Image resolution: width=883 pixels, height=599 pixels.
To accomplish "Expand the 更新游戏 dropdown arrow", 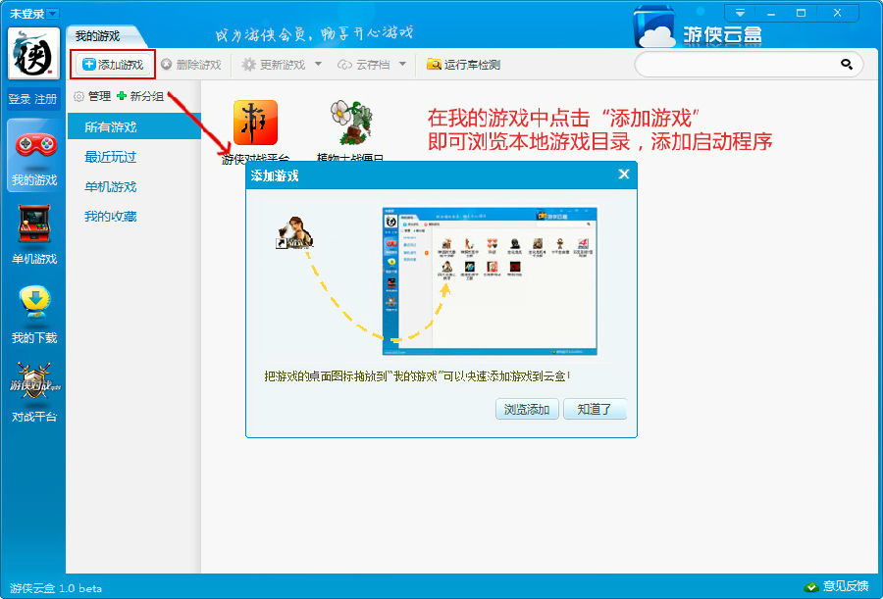I will click(x=318, y=65).
